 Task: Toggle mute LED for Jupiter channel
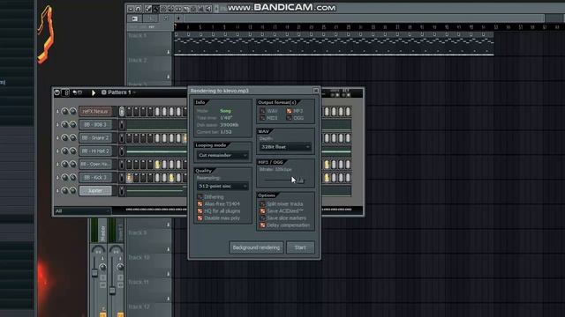(x=57, y=190)
